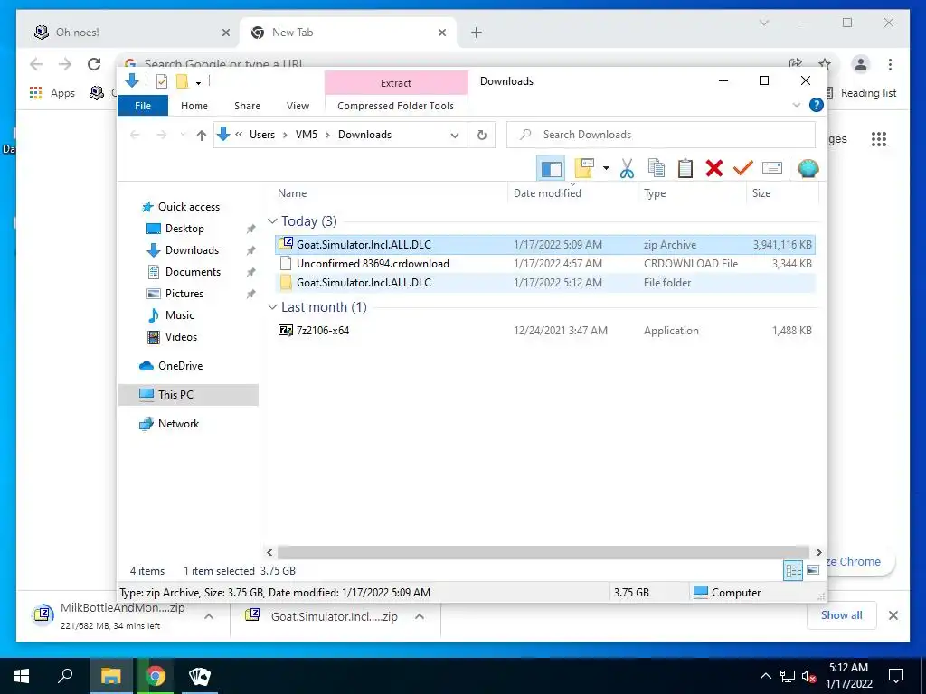Select the Goat.Simulator.Incl.ALL.DLC zip archive

544,244
